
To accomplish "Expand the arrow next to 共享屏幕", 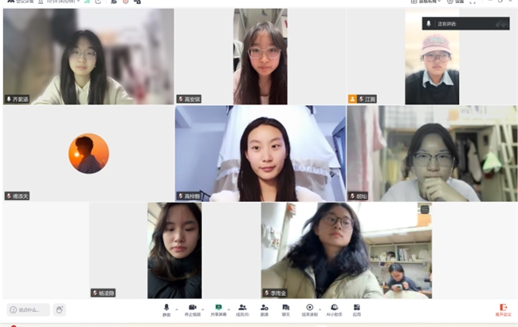I will coord(229,308).
